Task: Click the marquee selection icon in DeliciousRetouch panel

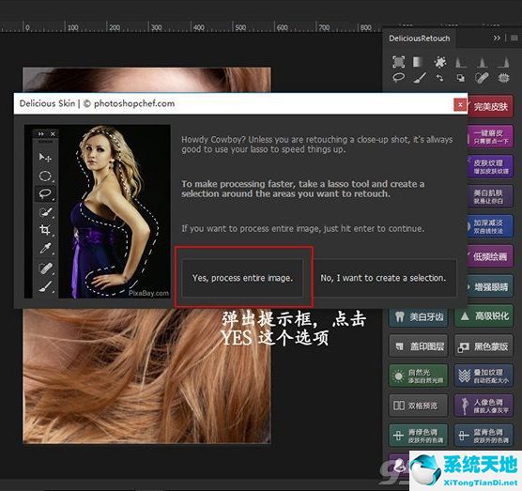Action: [x=398, y=62]
